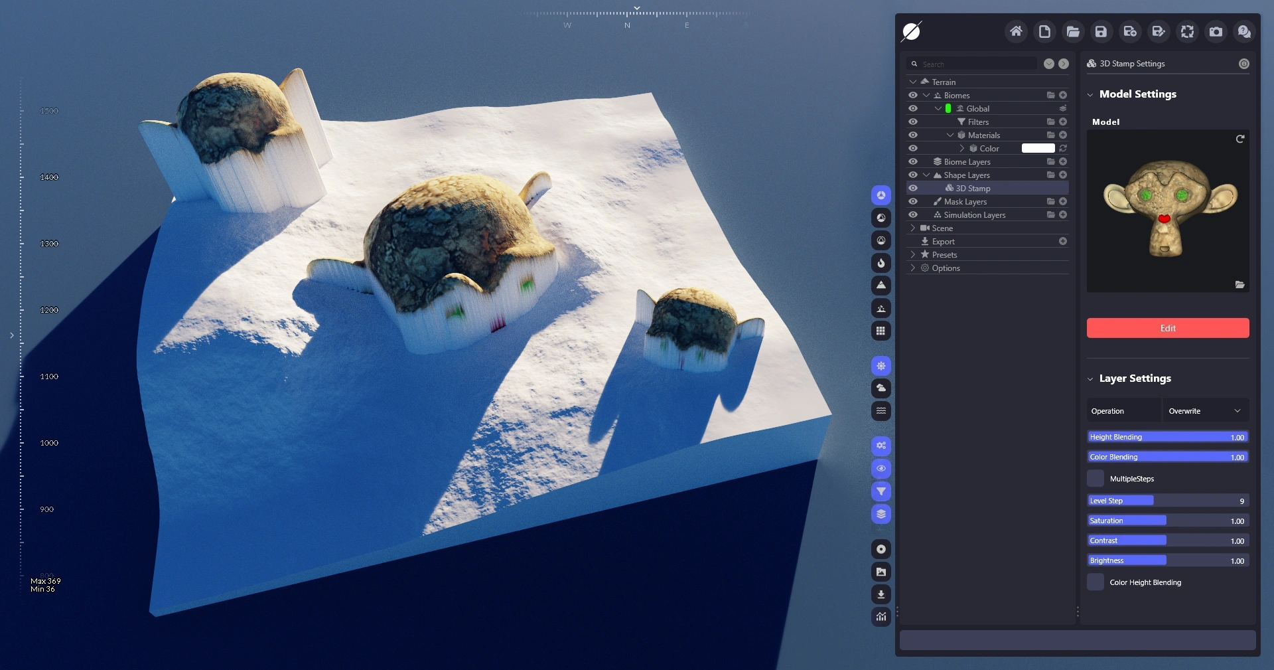
Task: Expand the Scene tree node
Action: click(x=913, y=228)
